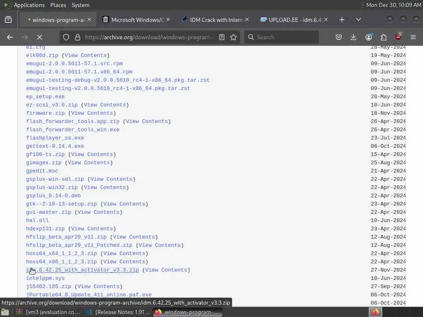Download ep_setup.exe link

tap(45, 97)
